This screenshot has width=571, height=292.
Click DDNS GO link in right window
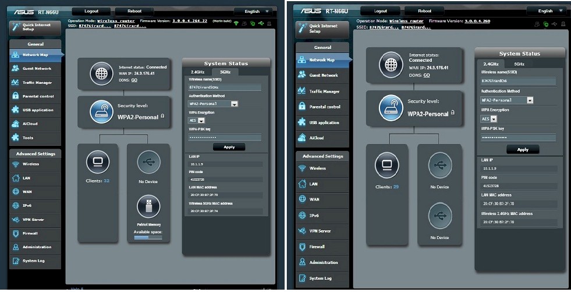(x=427, y=75)
